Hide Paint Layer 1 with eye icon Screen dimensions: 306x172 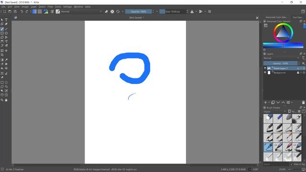click(265, 68)
